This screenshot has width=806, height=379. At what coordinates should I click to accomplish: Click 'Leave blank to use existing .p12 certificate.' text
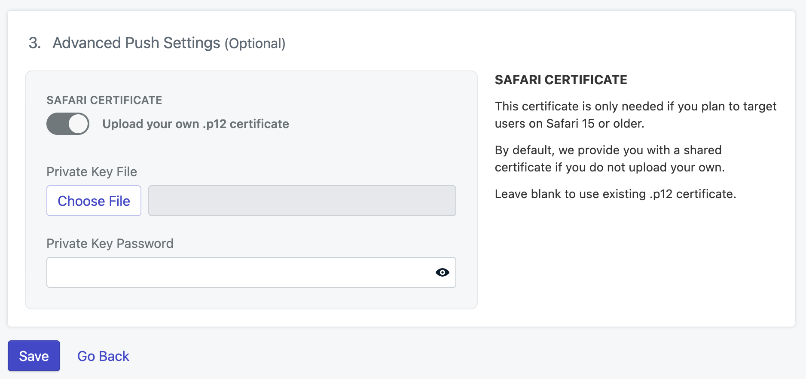615,194
